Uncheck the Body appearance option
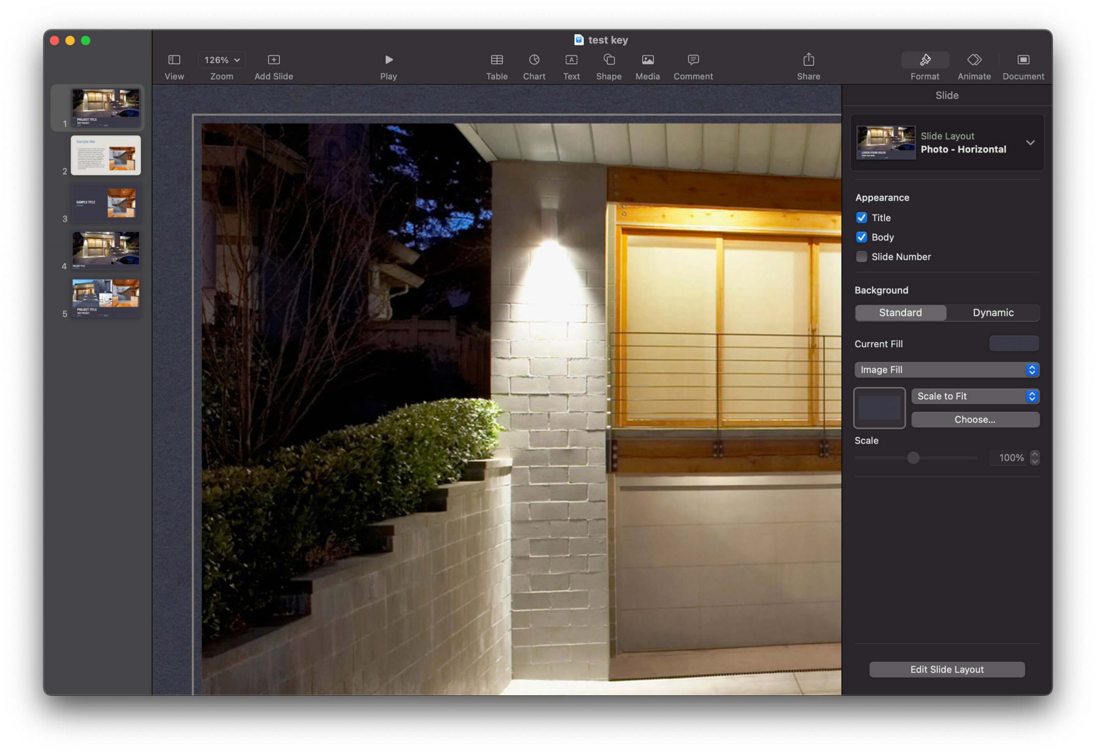The height and width of the screenshot is (753, 1096). (862, 237)
